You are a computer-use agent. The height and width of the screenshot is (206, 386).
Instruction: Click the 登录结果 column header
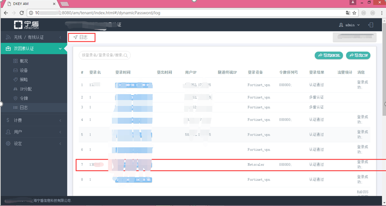point(317,72)
